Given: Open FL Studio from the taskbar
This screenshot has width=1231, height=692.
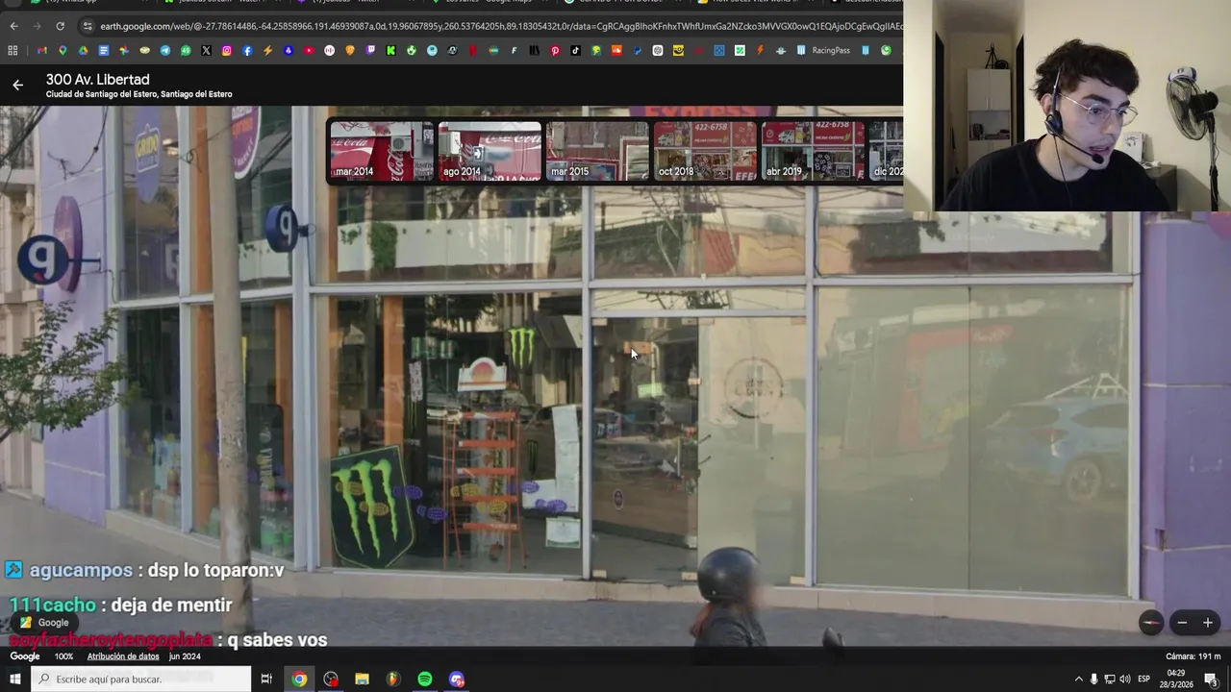Looking at the screenshot, I should pyautogui.click(x=393, y=679).
